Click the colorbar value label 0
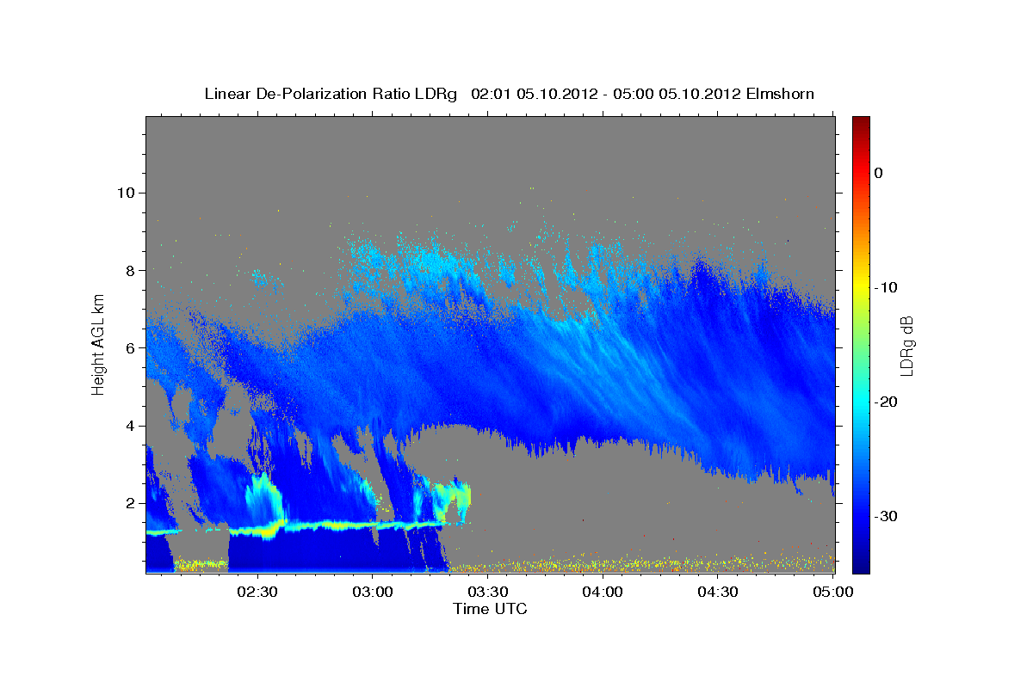Image resolution: width=1033 pixels, height=688 pixels. pos(878,173)
